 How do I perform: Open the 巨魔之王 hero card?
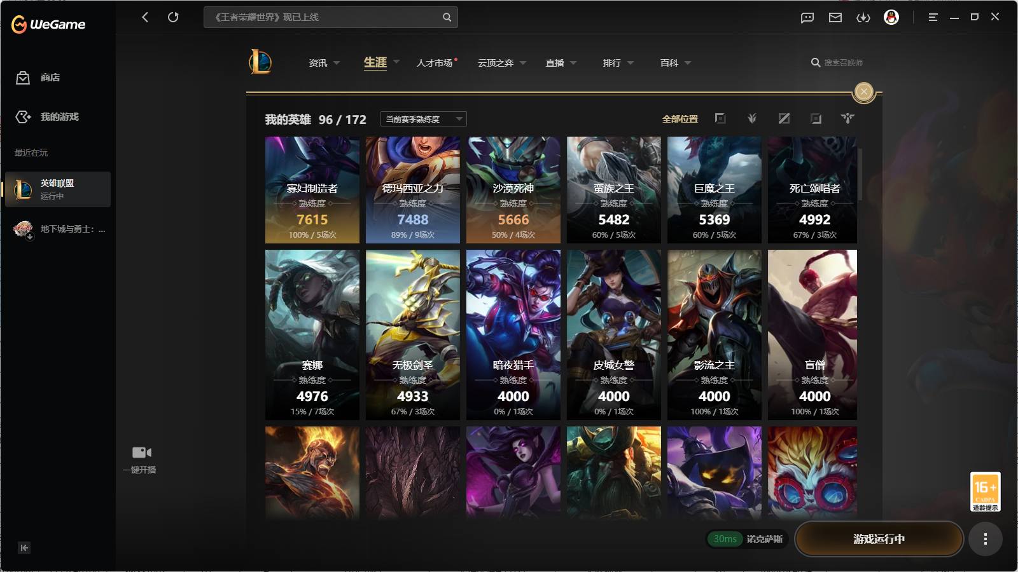[715, 190]
